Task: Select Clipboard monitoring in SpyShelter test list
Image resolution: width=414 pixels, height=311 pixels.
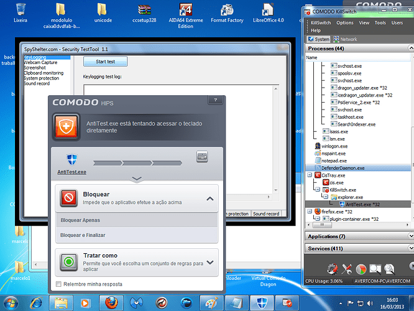Action: tap(44, 73)
